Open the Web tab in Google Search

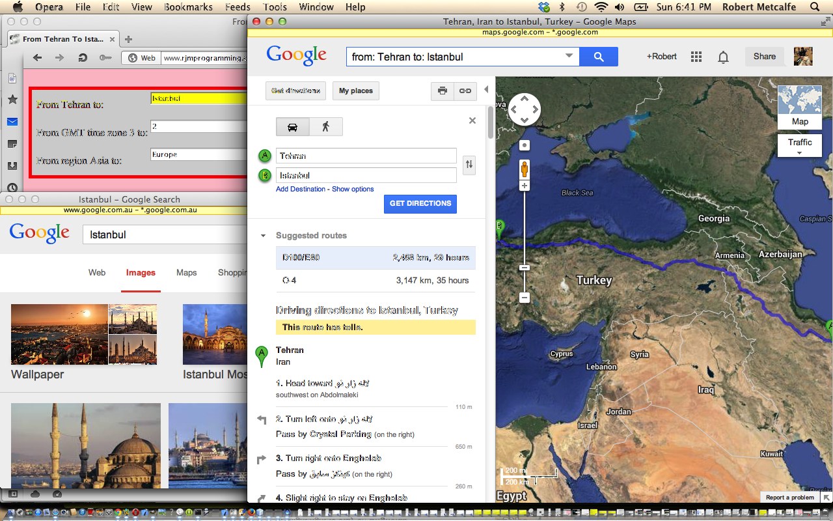click(97, 273)
